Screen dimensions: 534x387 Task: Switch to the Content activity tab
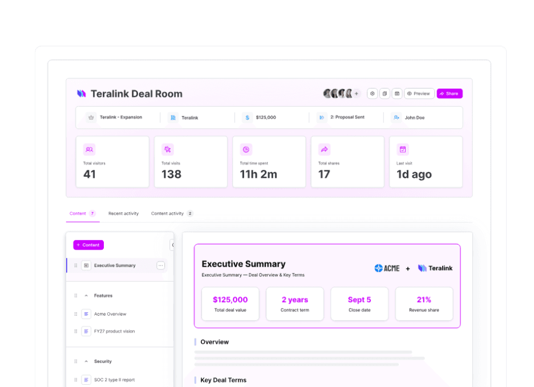(x=172, y=214)
